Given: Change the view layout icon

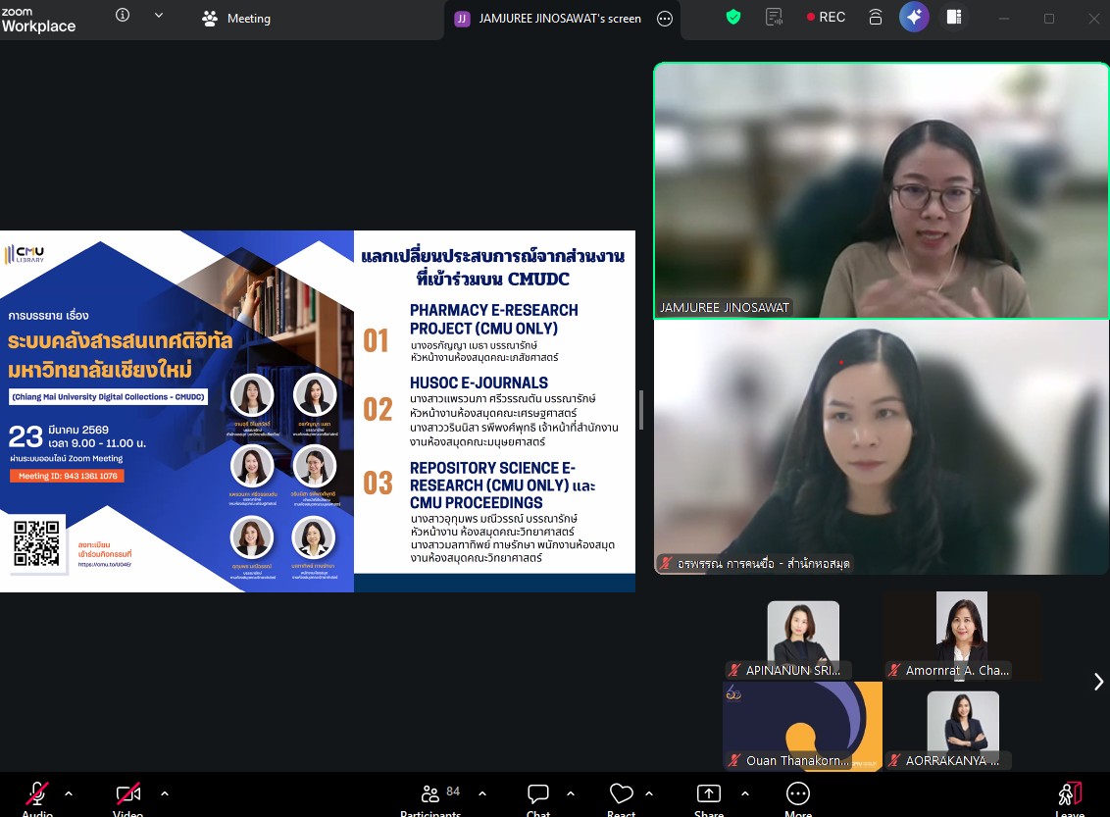Looking at the screenshot, I should tap(953, 18).
